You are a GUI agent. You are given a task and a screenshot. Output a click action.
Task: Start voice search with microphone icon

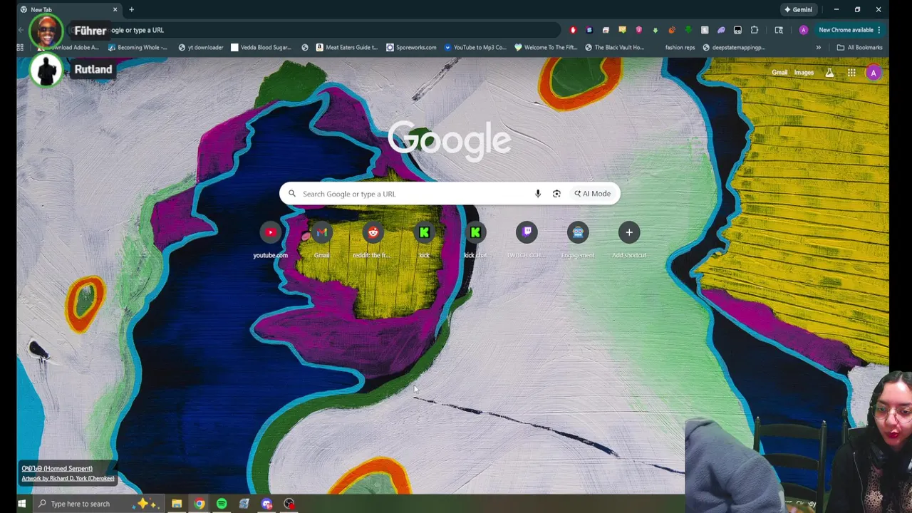[x=538, y=194]
